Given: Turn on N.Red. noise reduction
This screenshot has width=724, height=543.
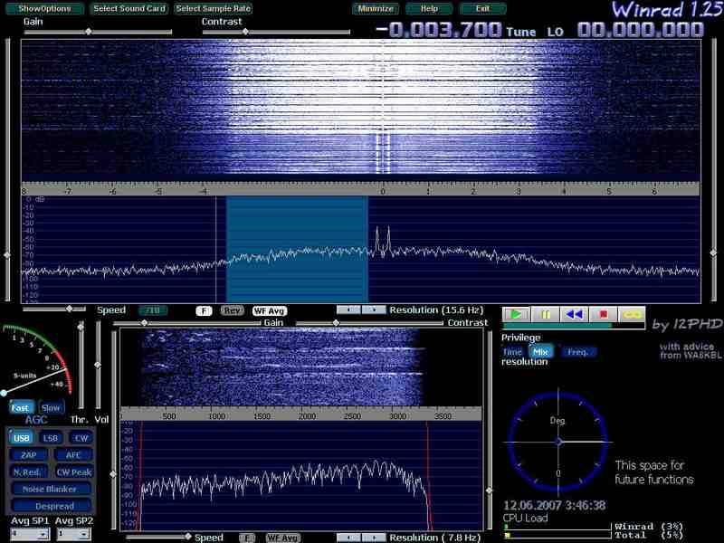Looking at the screenshot, I should pos(28,472).
